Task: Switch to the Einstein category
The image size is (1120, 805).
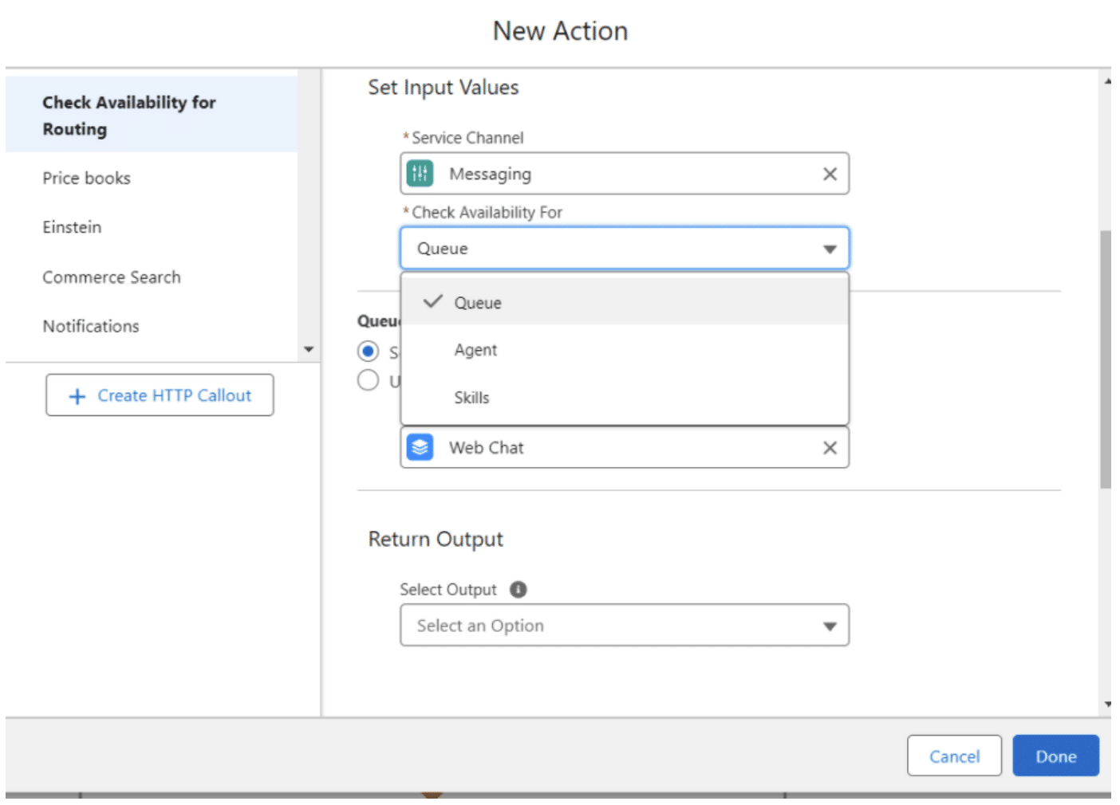Action: [72, 227]
